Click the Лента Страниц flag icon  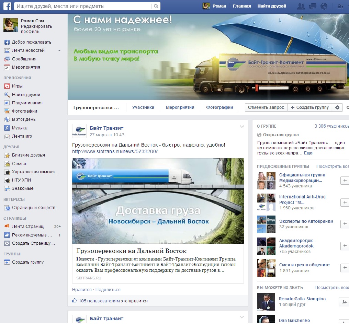[7, 227]
